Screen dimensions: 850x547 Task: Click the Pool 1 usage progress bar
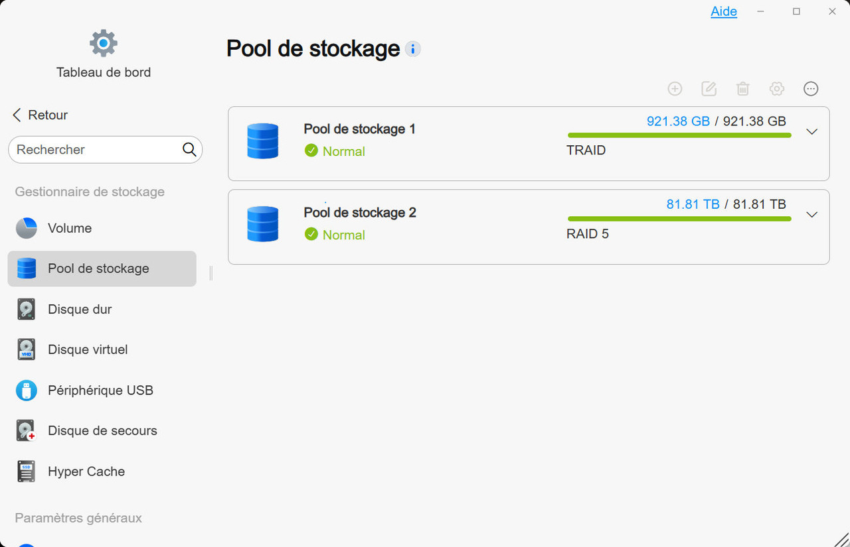click(x=679, y=135)
